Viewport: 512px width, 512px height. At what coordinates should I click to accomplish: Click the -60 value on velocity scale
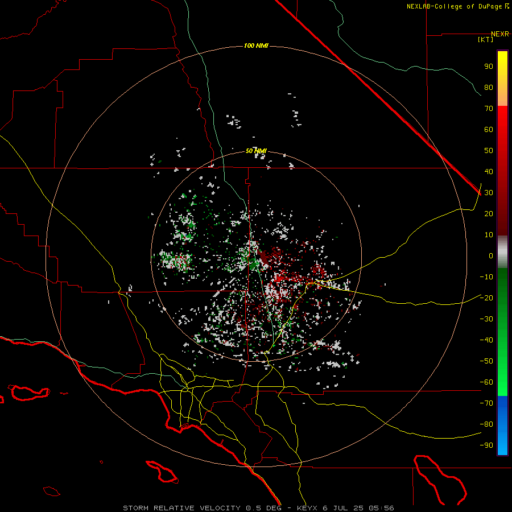486,382
